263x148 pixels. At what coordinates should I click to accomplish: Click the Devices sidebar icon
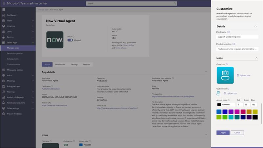[x=3, y=37]
